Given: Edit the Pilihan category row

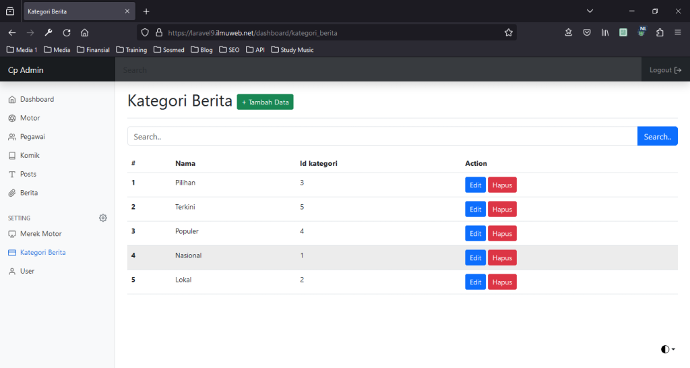Looking at the screenshot, I should click(475, 185).
